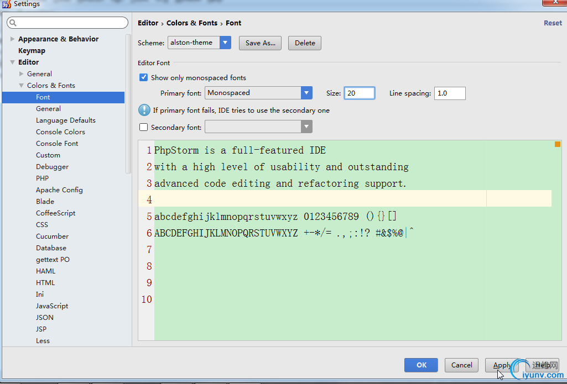Click the search magnifier icon
The image size is (567, 384).
(13, 23)
